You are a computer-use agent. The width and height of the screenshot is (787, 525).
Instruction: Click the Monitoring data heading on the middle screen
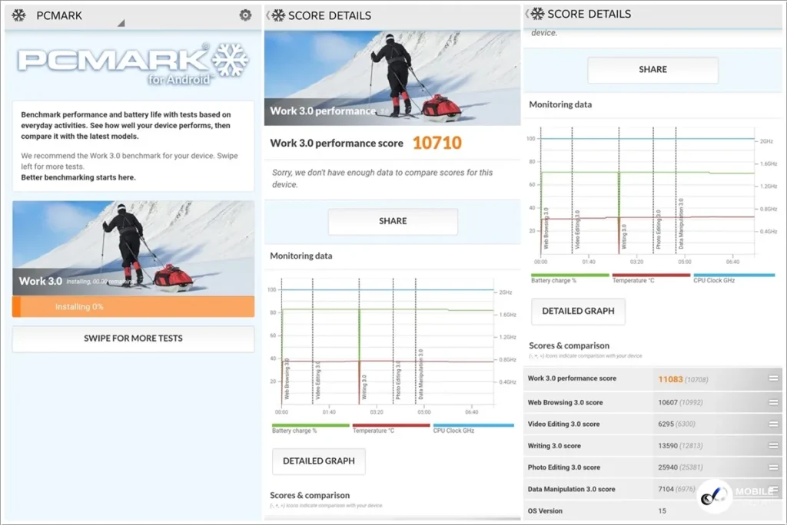point(301,256)
